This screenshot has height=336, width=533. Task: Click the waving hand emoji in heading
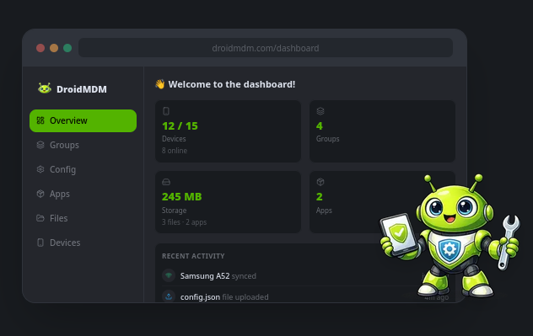[x=159, y=84]
